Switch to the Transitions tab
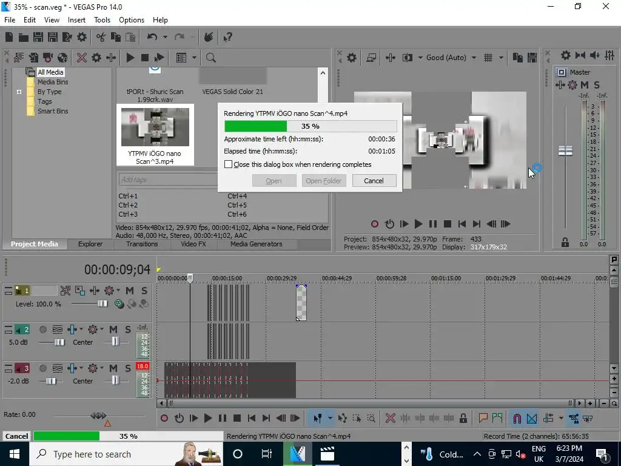This screenshot has width=621, height=466. point(142,244)
